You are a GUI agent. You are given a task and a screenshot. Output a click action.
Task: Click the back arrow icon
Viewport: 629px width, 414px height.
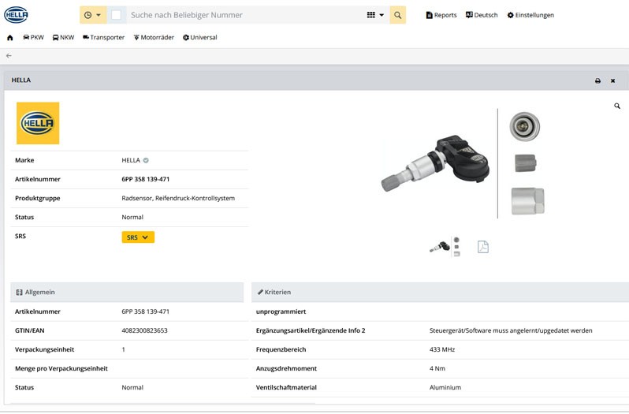[x=9, y=56]
